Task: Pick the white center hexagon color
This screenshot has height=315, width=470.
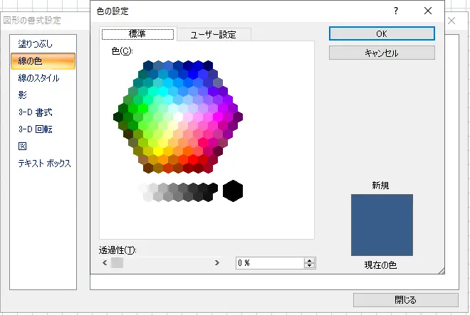Action: coord(178,116)
